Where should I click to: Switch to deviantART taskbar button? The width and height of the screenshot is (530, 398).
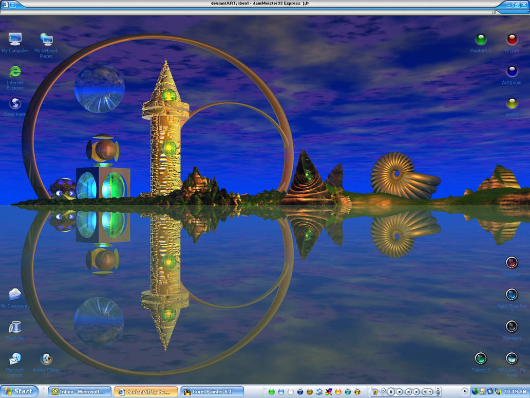click(146, 392)
